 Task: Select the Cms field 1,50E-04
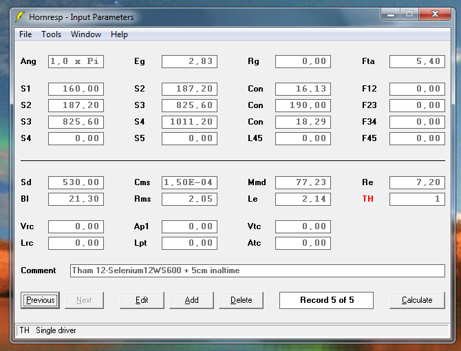click(189, 182)
